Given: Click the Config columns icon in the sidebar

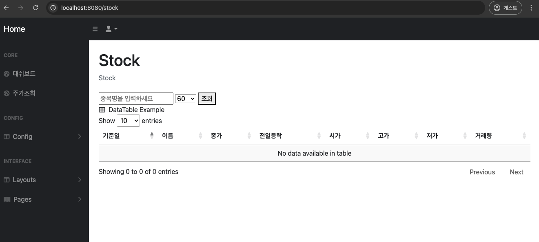Looking at the screenshot, I should pos(7,136).
